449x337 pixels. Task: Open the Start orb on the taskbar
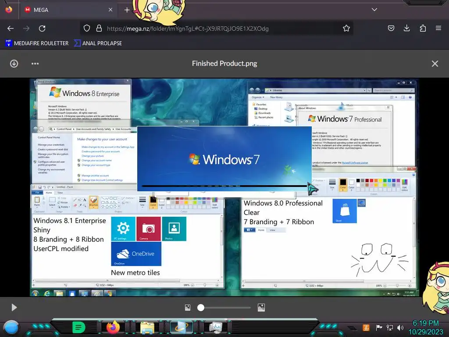[11, 327]
